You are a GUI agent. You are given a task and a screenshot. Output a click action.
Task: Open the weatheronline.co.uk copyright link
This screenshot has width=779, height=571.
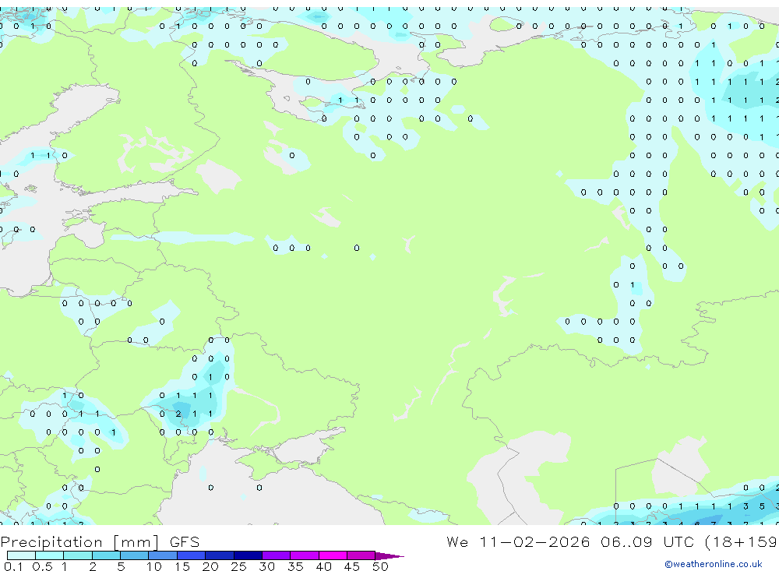pyautogui.click(x=713, y=564)
